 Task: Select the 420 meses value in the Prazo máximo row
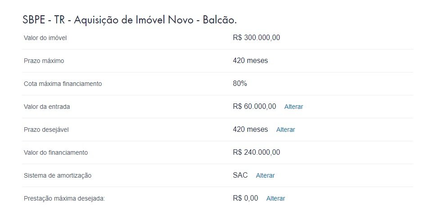click(250, 61)
